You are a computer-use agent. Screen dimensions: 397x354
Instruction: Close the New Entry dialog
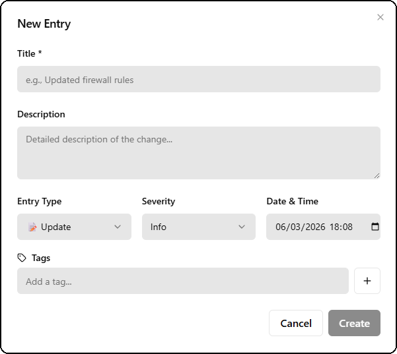(380, 17)
